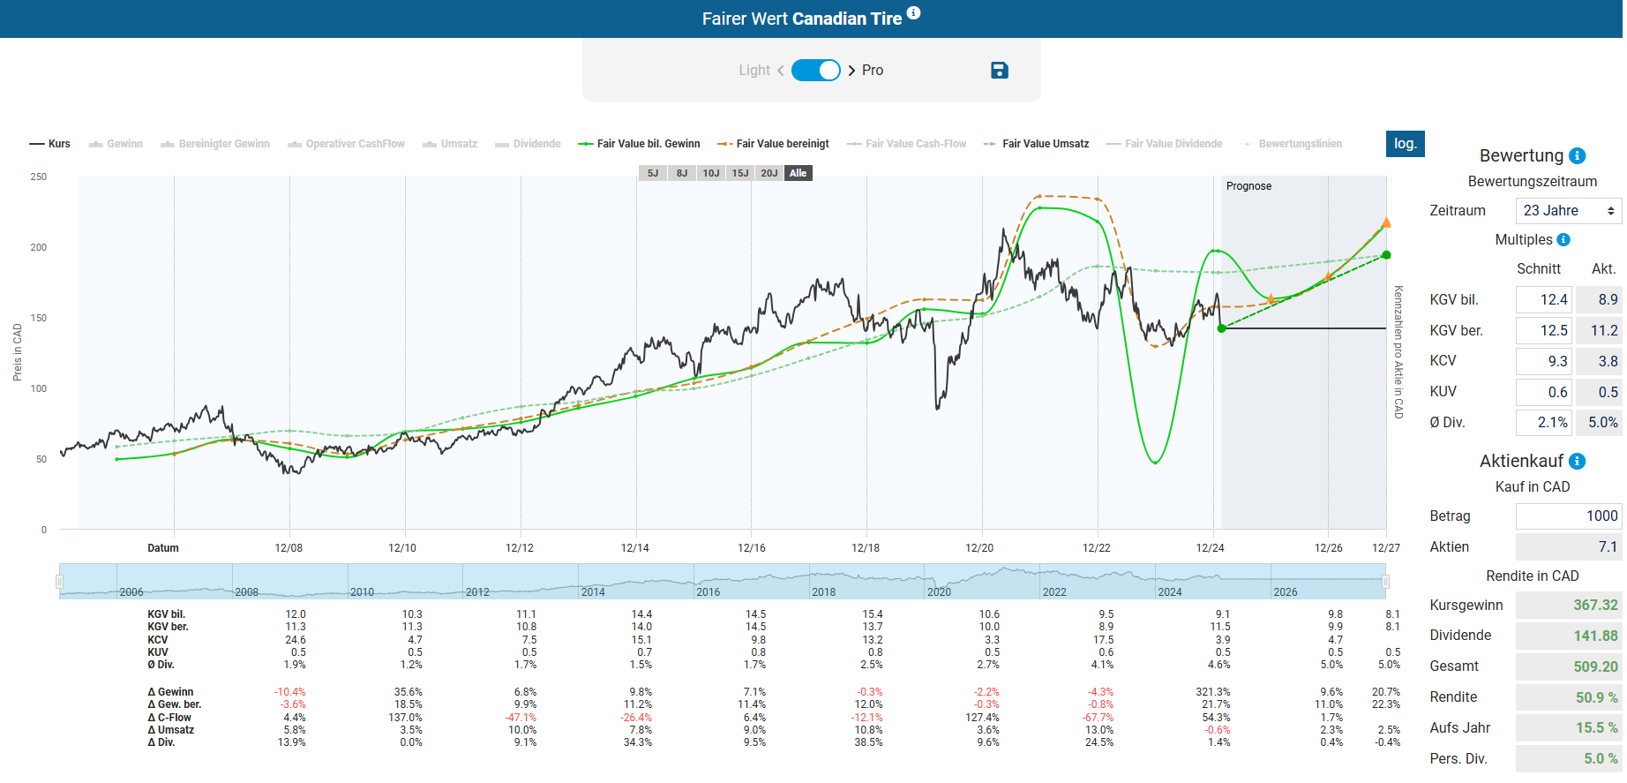Click right chevron before Pro

[851, 71]
